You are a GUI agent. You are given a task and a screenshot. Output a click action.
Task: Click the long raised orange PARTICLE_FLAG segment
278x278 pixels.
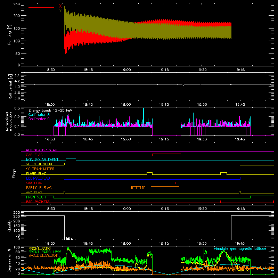(x=165, y=187)
